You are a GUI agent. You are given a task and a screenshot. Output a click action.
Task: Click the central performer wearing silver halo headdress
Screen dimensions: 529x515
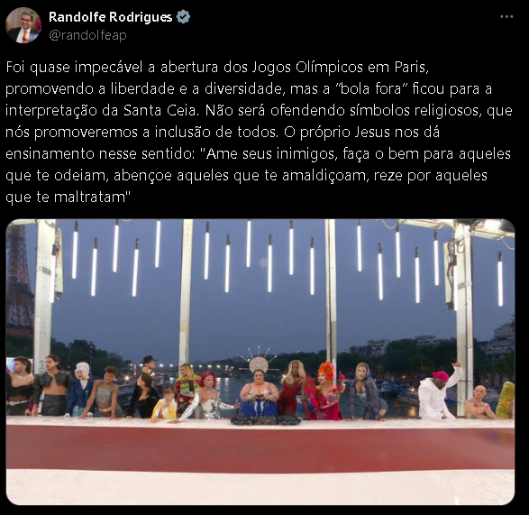click(x=259, y=385)
